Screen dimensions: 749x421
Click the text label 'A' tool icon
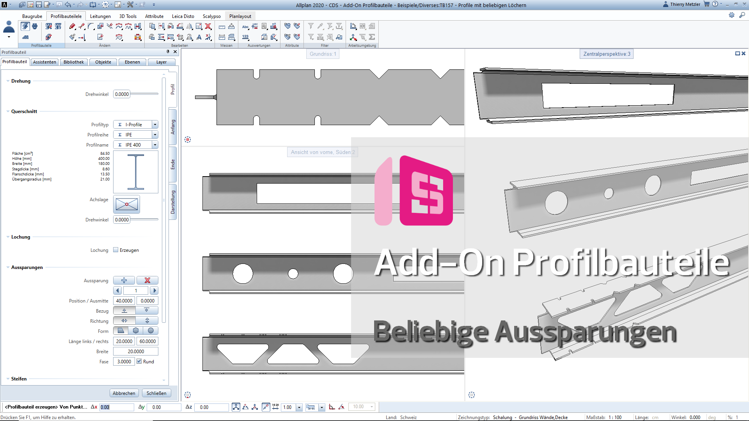coord(199,37)
